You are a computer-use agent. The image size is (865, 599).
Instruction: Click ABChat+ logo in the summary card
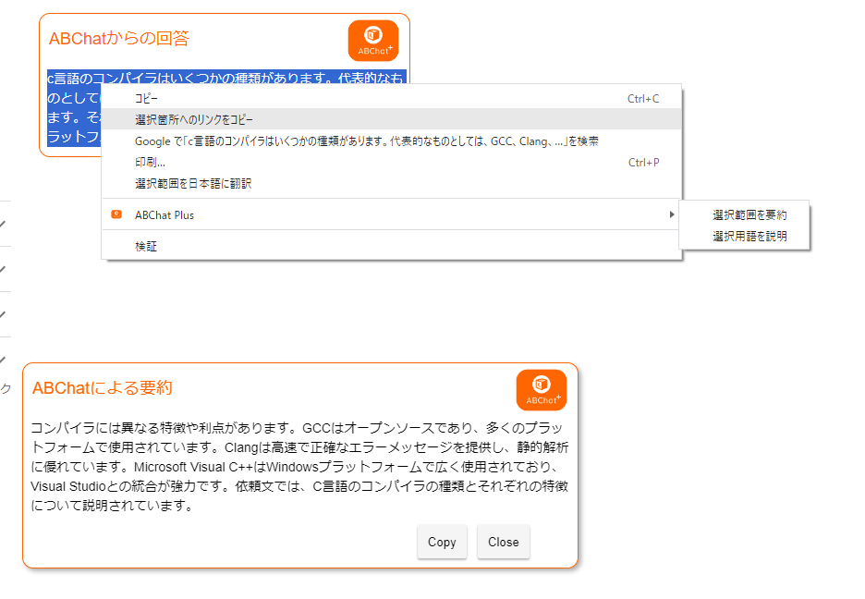point(541,389)
